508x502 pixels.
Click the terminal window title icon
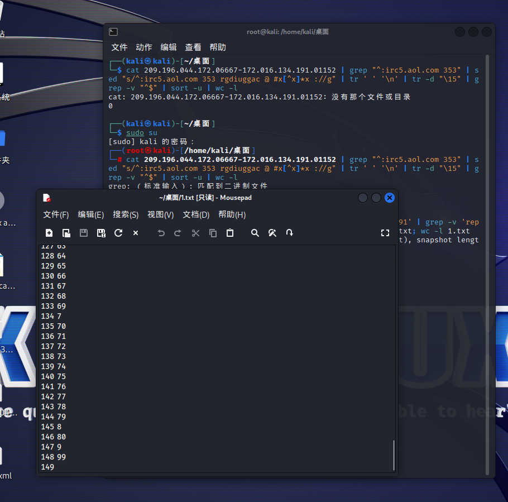coord(113,32)
